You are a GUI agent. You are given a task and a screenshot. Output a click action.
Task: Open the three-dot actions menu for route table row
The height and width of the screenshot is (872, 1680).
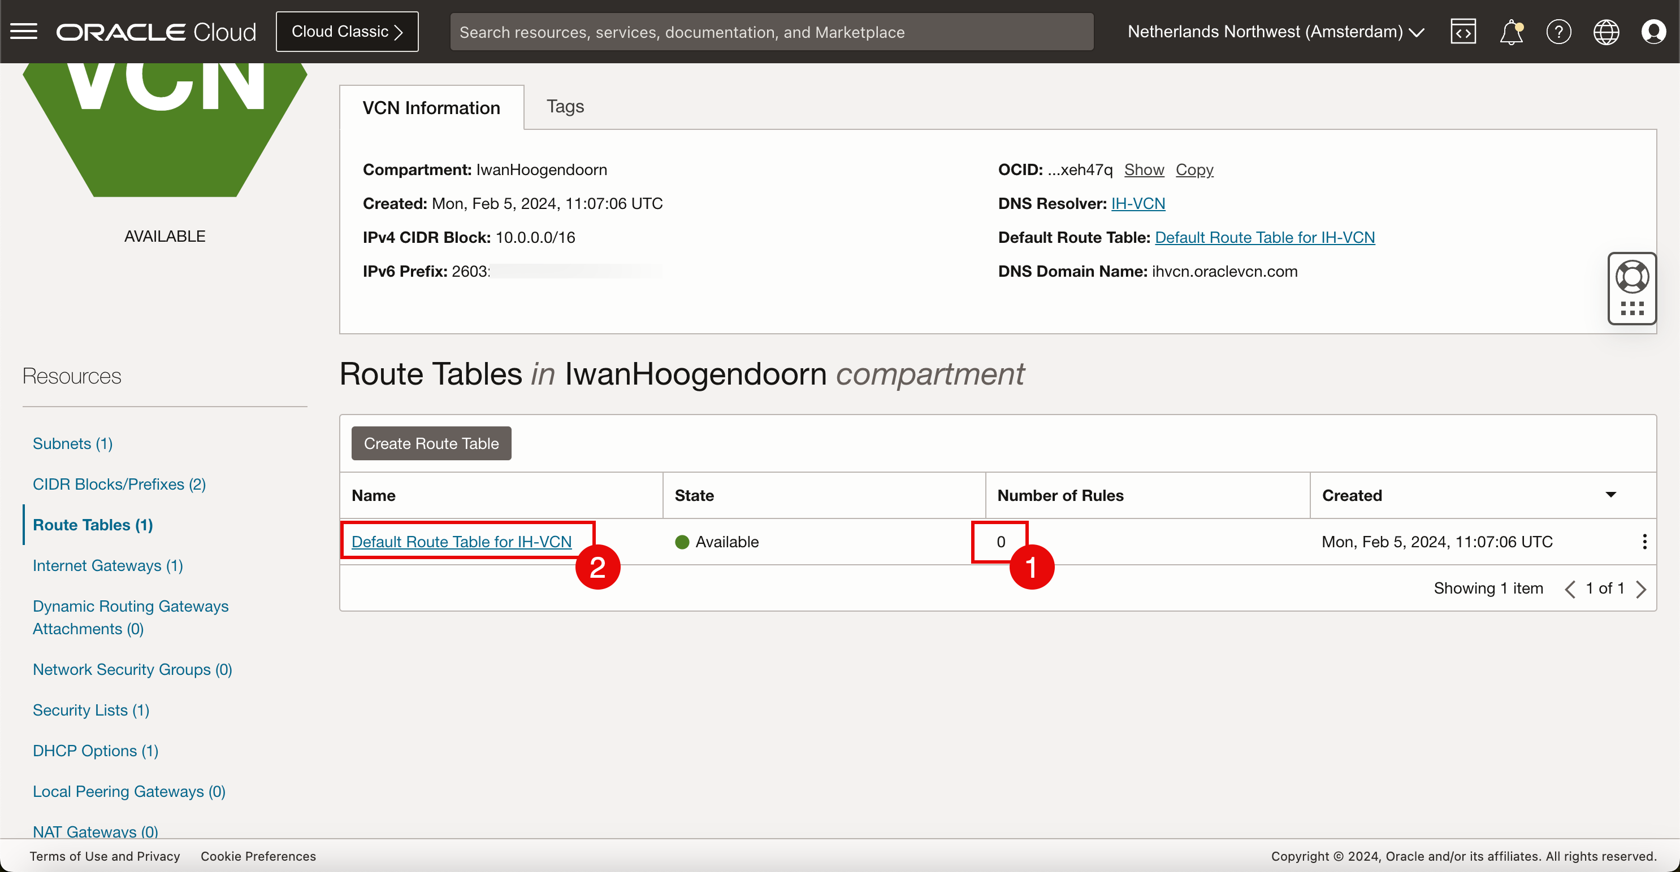[x=1644, y=542]
